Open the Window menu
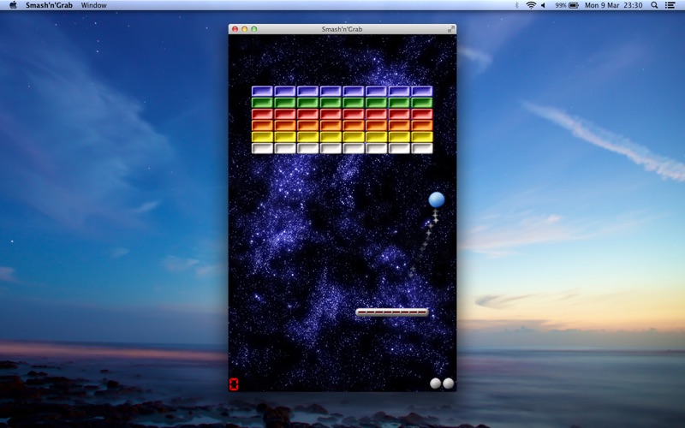Image resolution: width=685 pixels, height=428 pixels. point(93,5)
